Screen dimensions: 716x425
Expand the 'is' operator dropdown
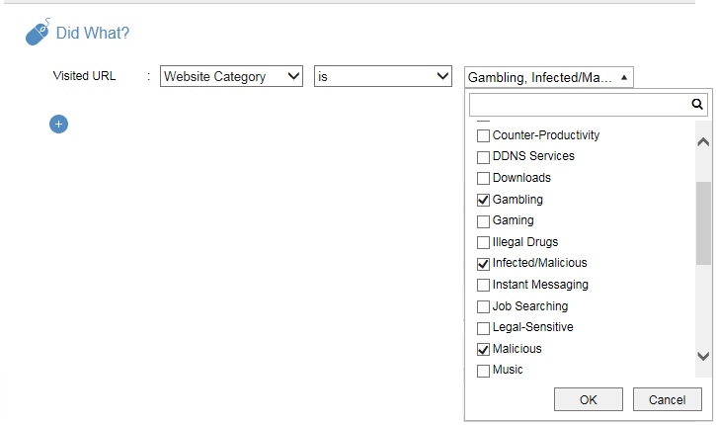tap(383, 77)
